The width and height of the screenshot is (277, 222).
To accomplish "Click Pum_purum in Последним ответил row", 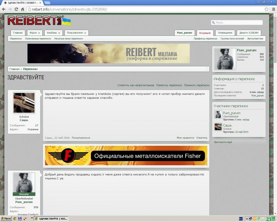I will (257, 95).
